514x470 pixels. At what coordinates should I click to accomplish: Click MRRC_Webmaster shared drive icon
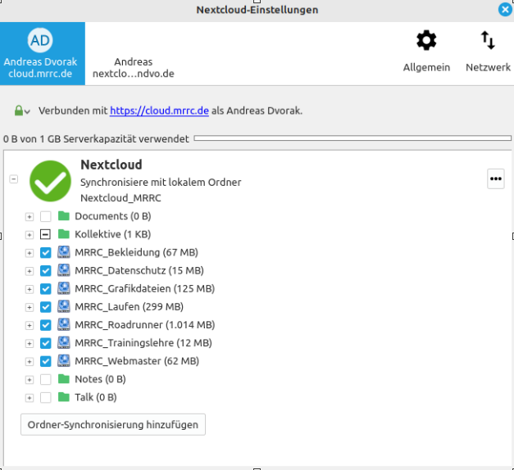64,360
